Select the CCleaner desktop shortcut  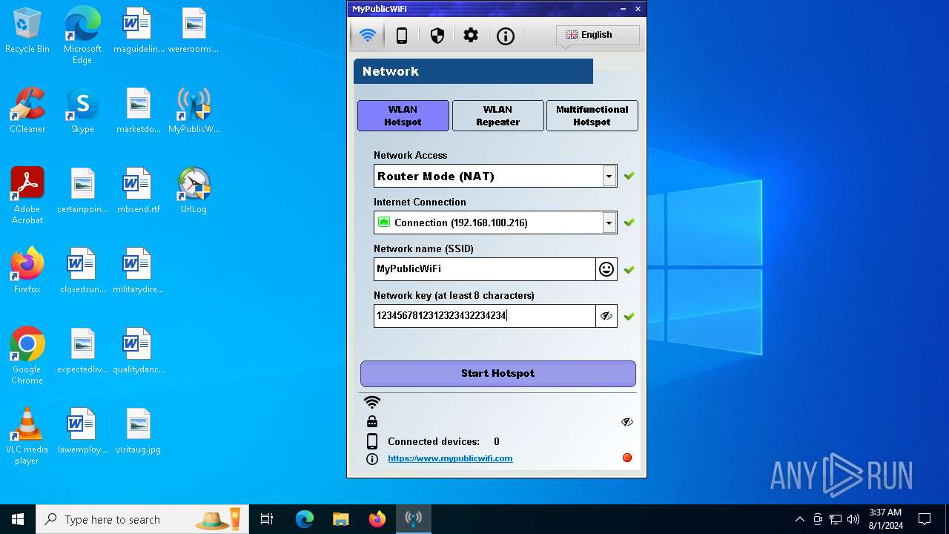click(27, 111)
